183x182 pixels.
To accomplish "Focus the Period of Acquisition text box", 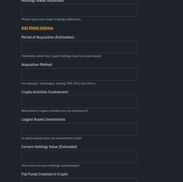I will click(79, 47).
